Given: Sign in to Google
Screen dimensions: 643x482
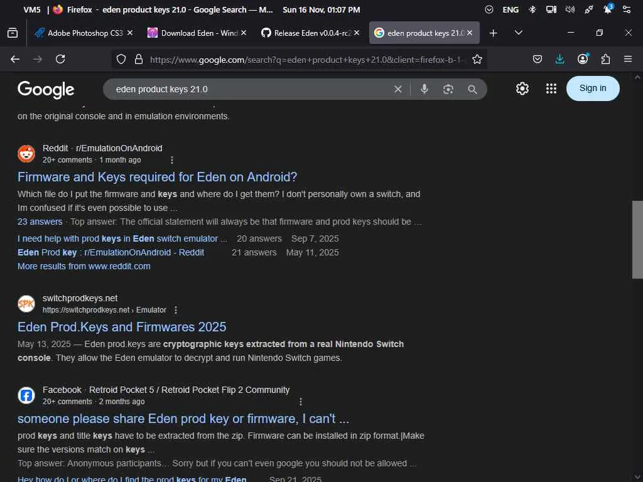Looking at the screenshot, I should tap(593, 88).
